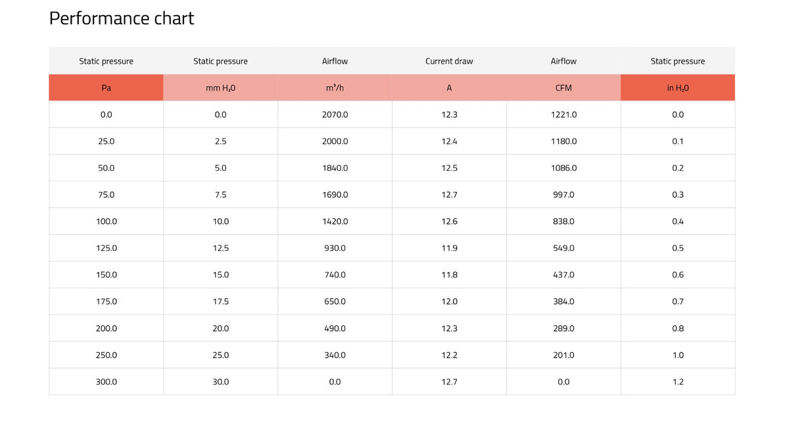
Task: Select the 15.0 mm H₂O cell
Action: pos(221,275)
